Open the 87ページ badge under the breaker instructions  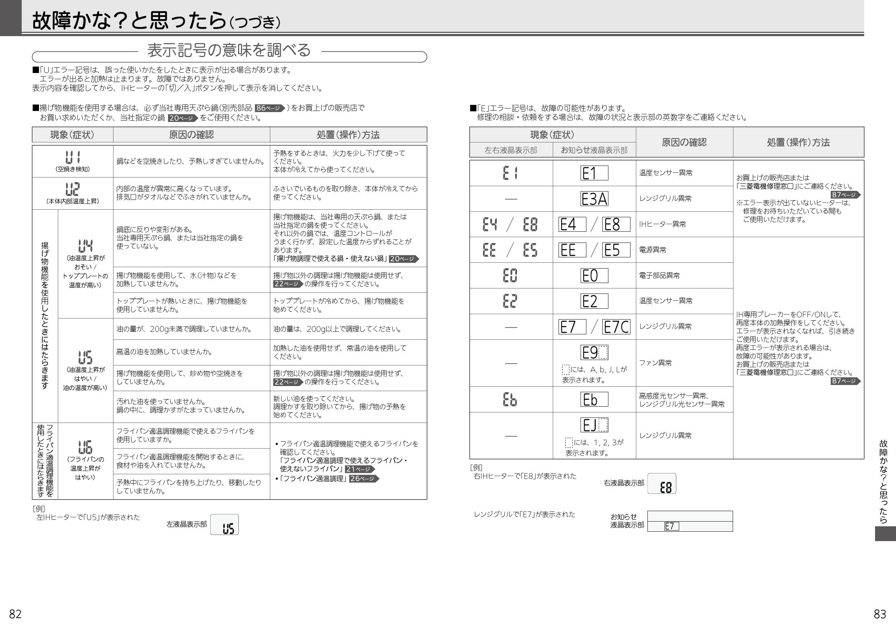846,381
